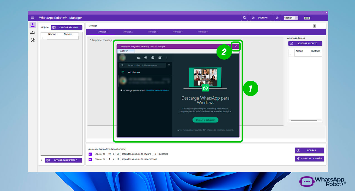
Task: Click the first Nombre cell
Action: 71,38
